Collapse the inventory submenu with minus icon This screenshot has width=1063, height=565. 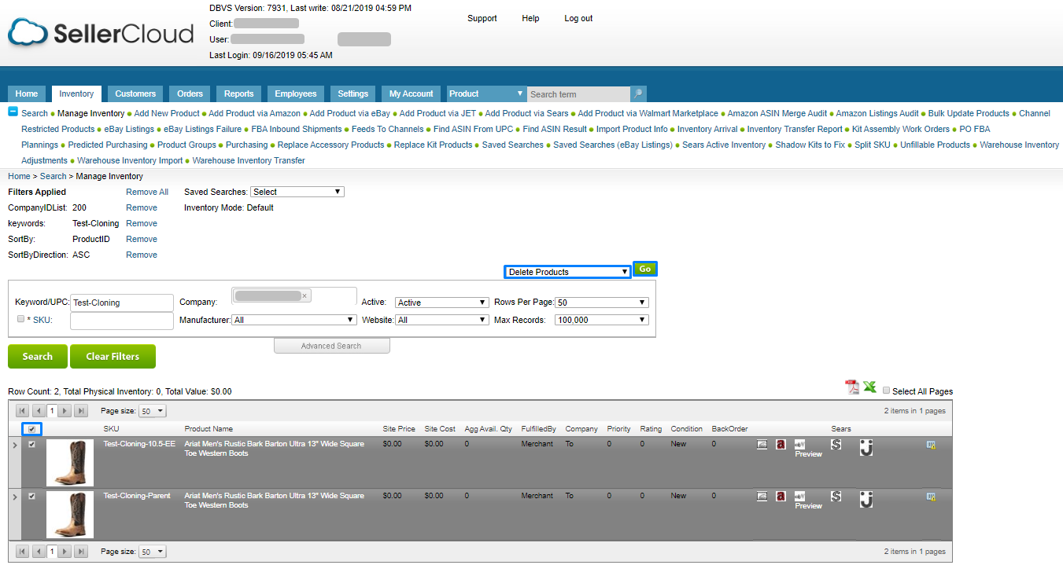[13, 112]
